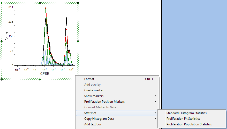Click the right-middle handle of the histogram
The height and width of the screenshot is (129, 227).
coord(78,41)
